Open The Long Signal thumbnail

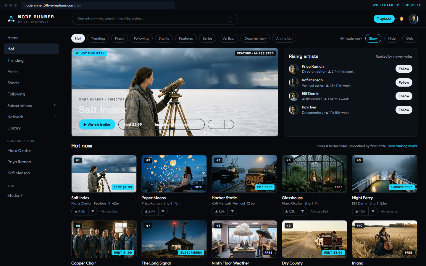174,239
